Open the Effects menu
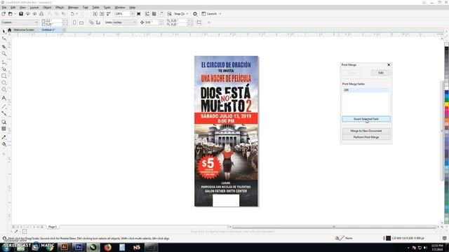The height and width of the screenshot is (252, 449). (x=60, y=8)
